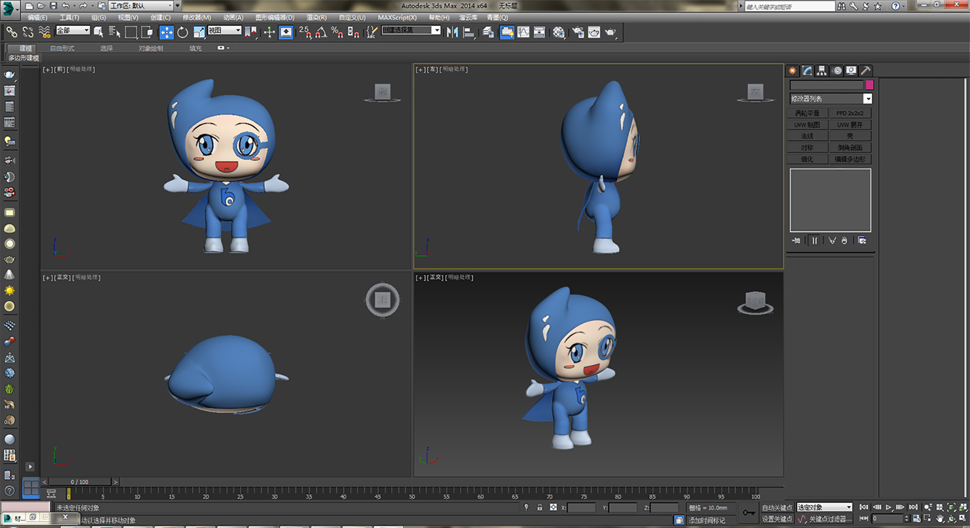The height and width of the screenshot is (528, 970).
Task: Open the 选定对象 key filter dropdown
Action: (x=825, y=507)
